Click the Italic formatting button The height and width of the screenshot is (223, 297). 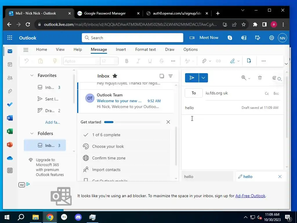(138, 61)
